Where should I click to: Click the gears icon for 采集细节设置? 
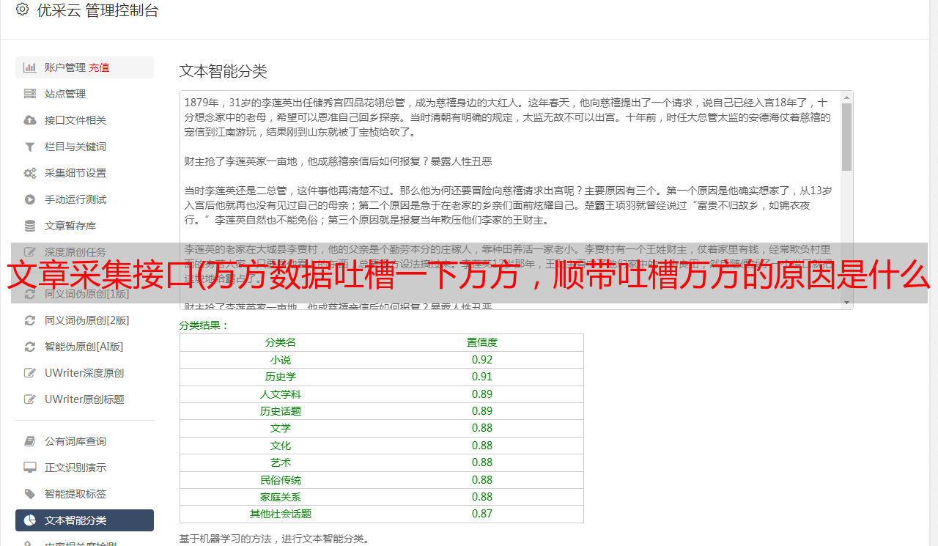pyautogui.click(x=30, y=173)
